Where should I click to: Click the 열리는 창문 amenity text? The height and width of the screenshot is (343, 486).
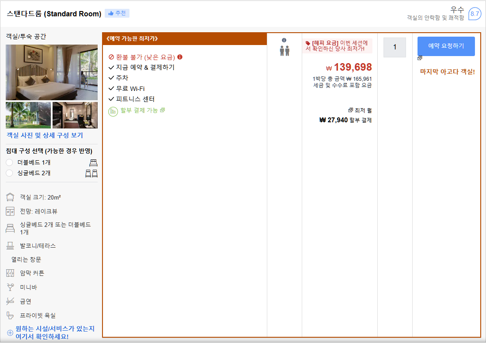(x=26, y=260)
